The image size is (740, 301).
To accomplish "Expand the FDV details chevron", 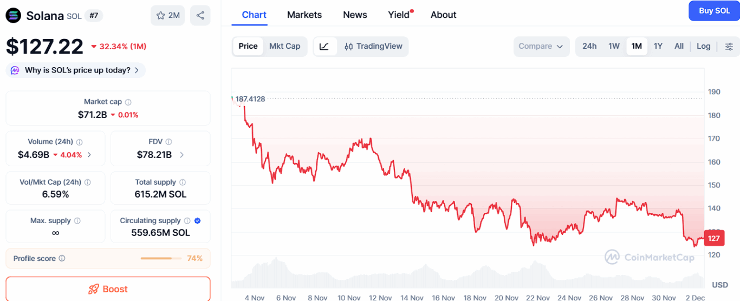I will point(181,155).
